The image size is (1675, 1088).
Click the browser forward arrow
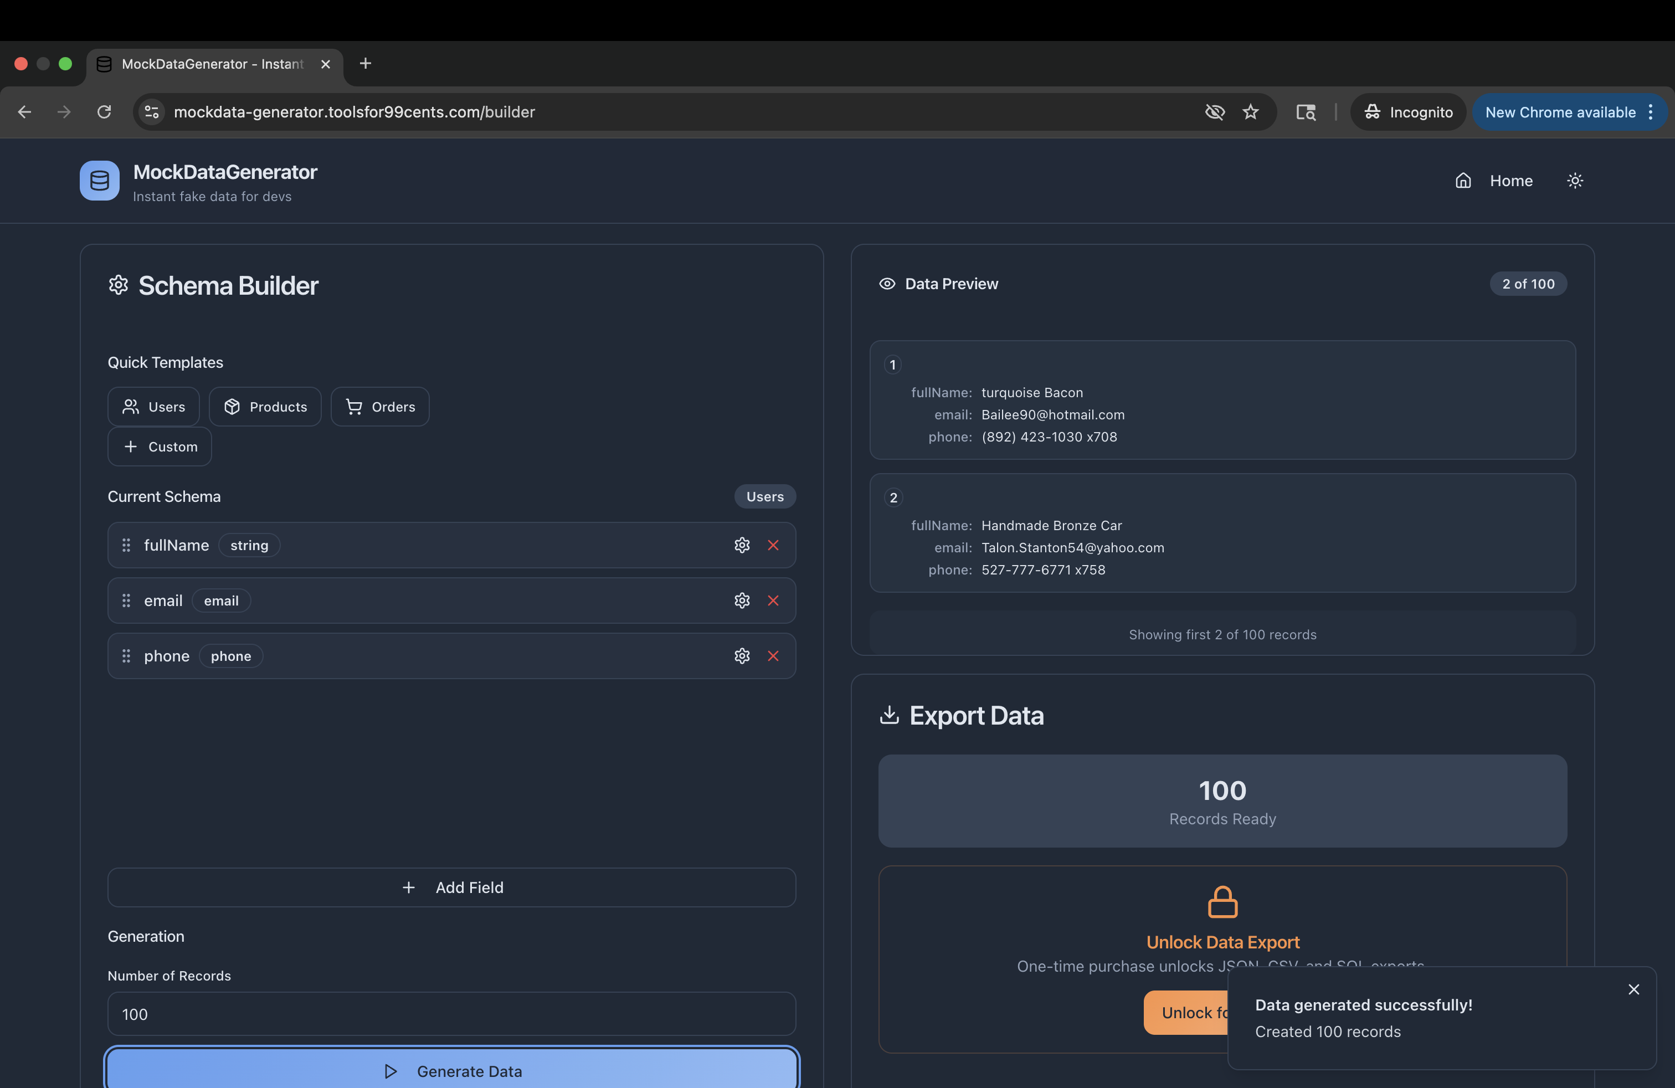[64, 112]
